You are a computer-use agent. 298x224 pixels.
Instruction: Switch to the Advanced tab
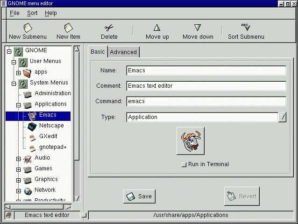click(123, 52)
